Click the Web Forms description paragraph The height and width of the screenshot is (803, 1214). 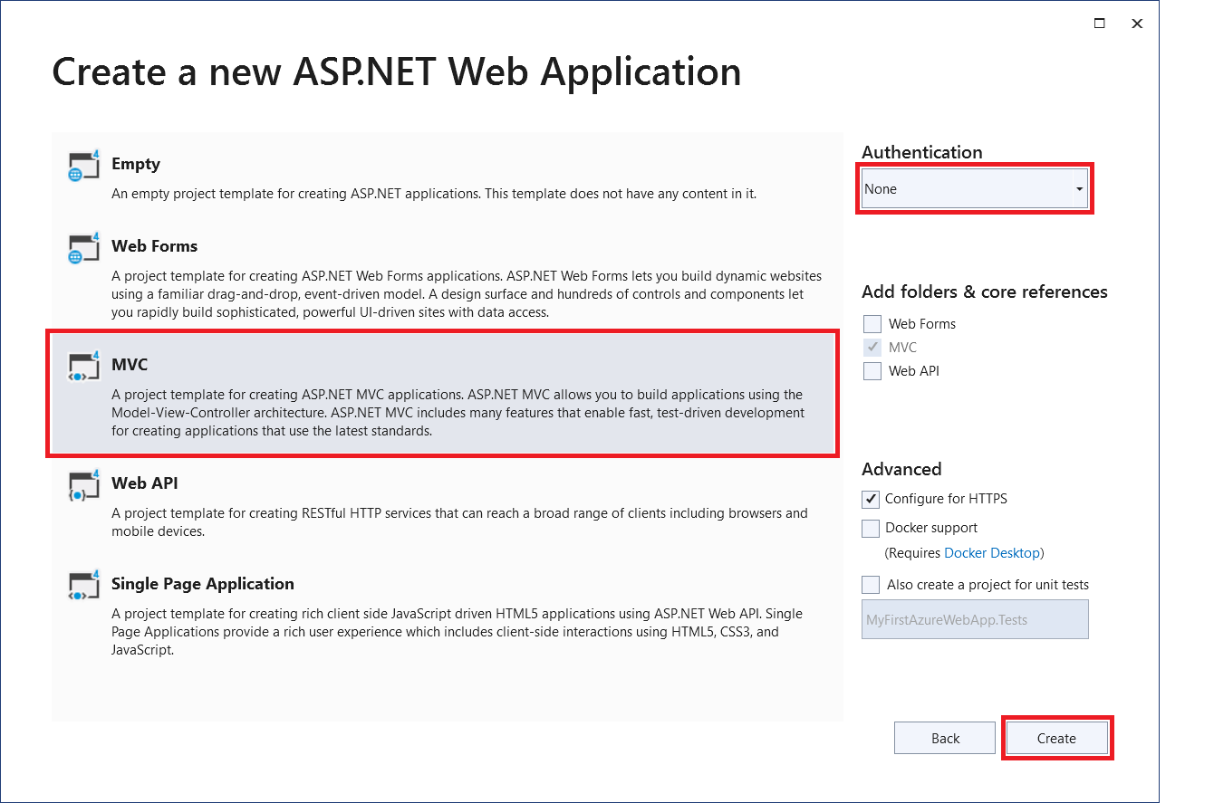467,294
